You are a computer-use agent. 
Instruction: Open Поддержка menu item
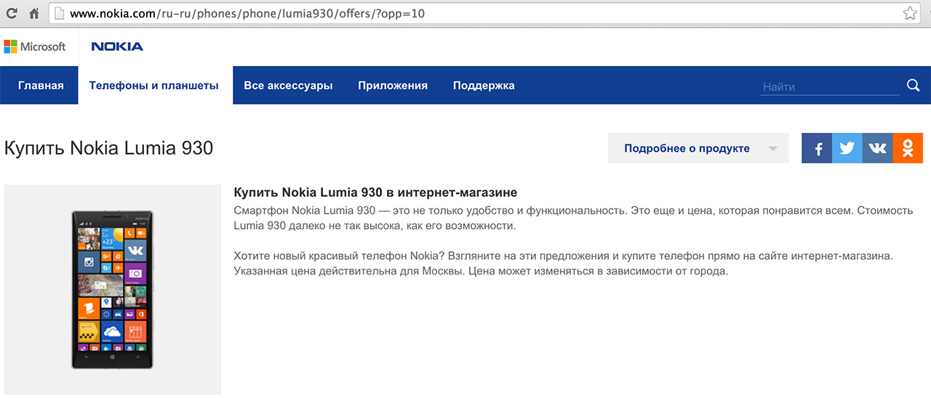point(484,85)
